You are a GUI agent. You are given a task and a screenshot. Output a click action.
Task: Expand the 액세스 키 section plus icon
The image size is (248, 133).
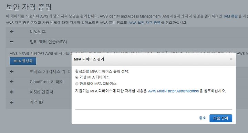[12, 71]
